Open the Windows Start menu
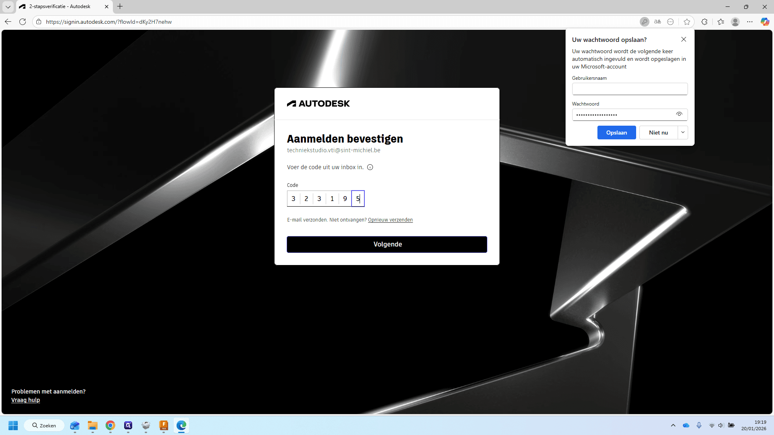Viewport: 774px width, 435px height. [13, 425]
